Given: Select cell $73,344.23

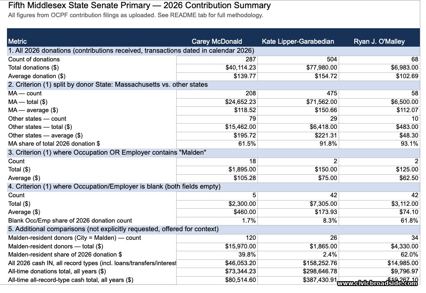Looking at the screenshot, I should pos(217,272).
